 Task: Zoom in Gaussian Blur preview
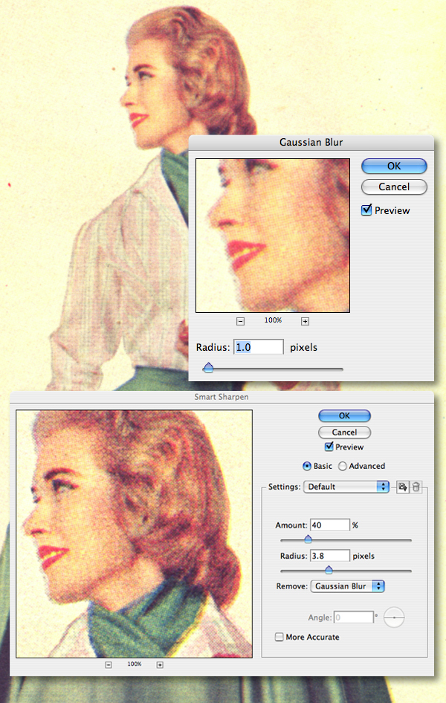pyautogui.click(x=306, y=321)
